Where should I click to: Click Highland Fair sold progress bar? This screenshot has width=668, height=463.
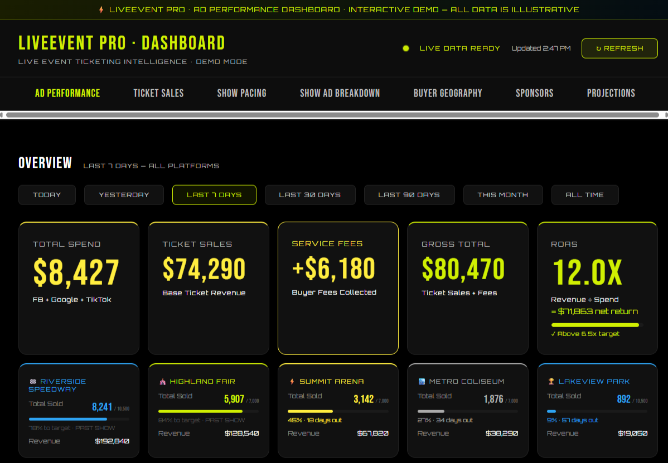click(x=209, y=412)
